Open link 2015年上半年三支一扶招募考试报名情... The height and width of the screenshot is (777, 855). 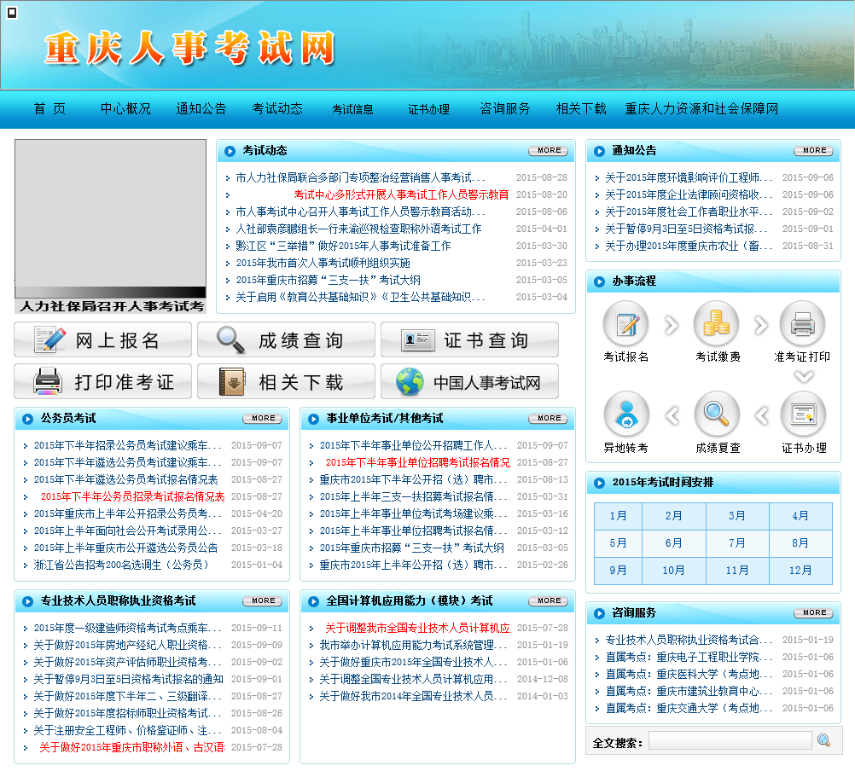click(x=413, y=496)
